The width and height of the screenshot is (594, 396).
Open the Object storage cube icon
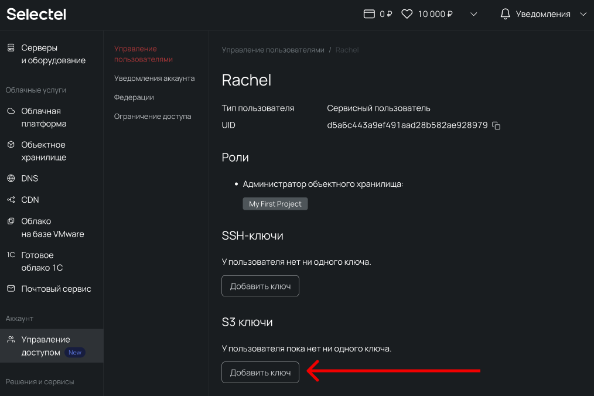(x=11, y=144)
